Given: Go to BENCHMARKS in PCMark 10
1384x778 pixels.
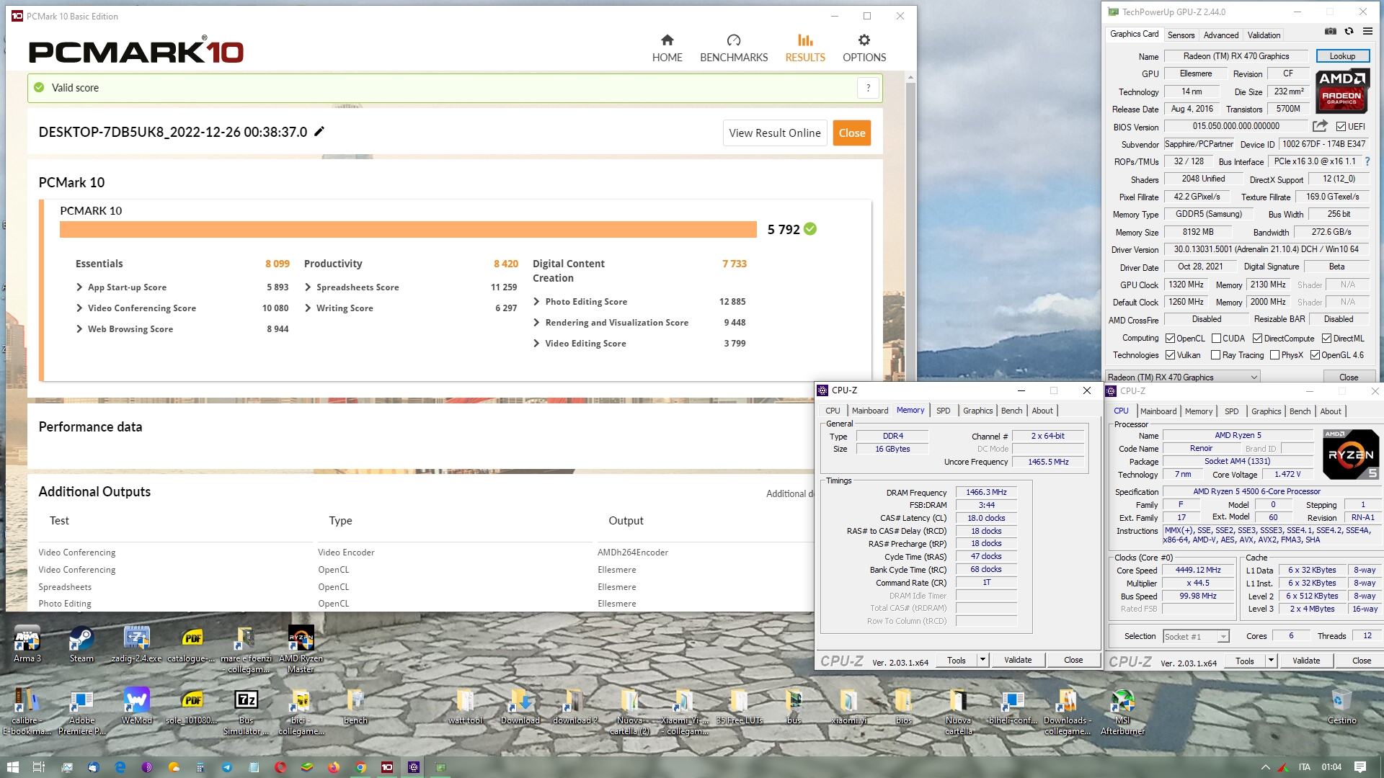Looking at the screenshot, I should 734,48.
